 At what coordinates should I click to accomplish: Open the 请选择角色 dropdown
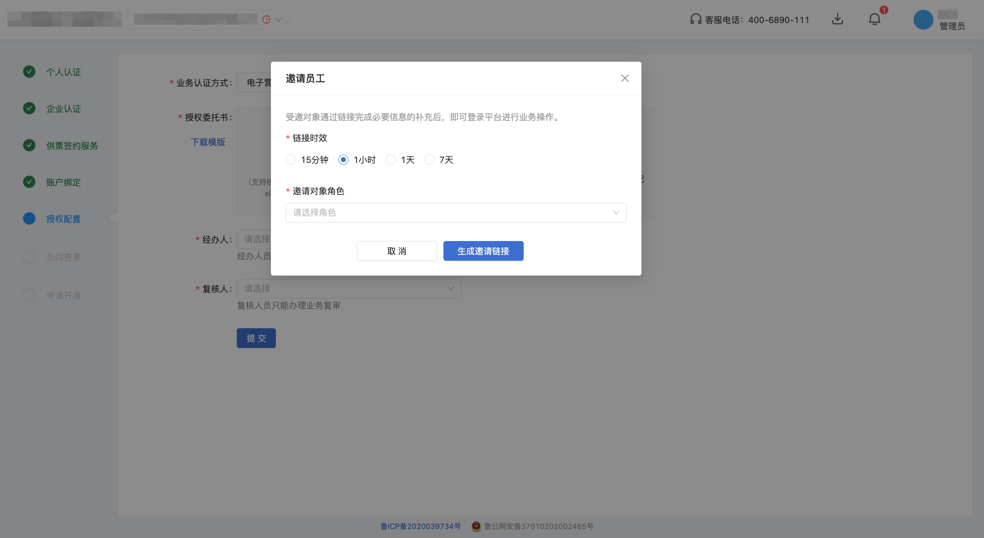(x=456, y=213)
